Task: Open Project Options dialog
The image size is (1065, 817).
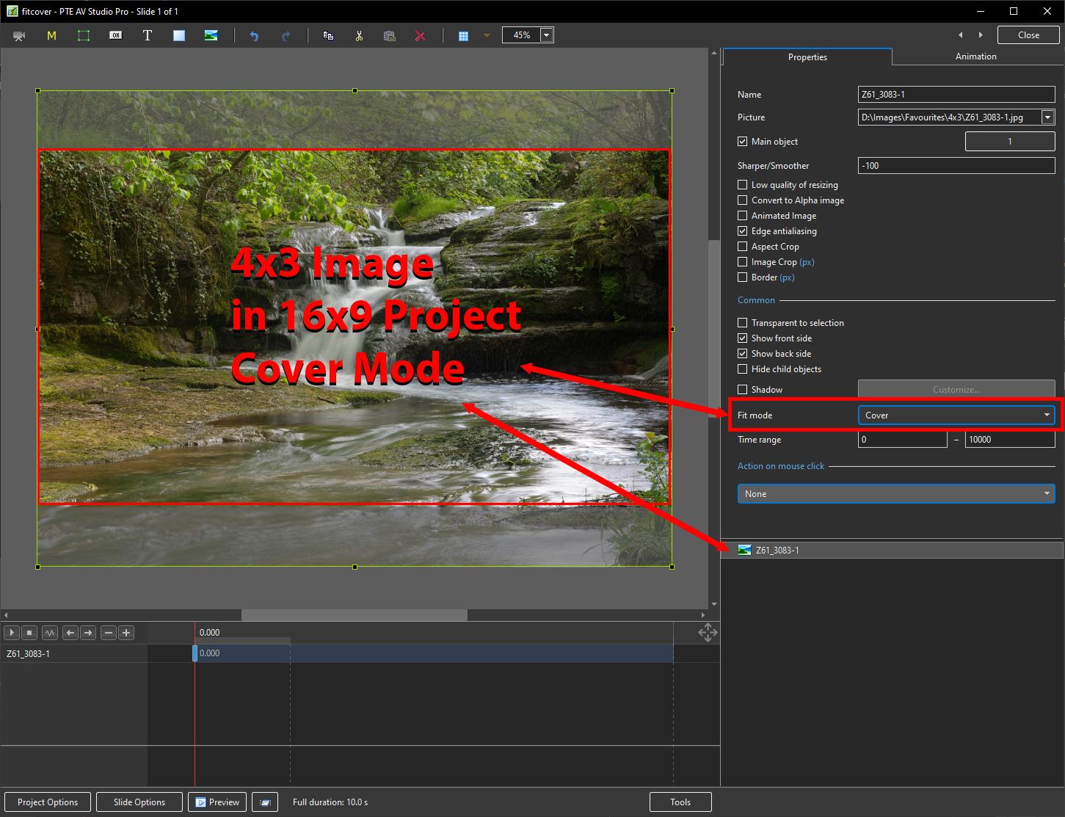Action: coord(48,802)
